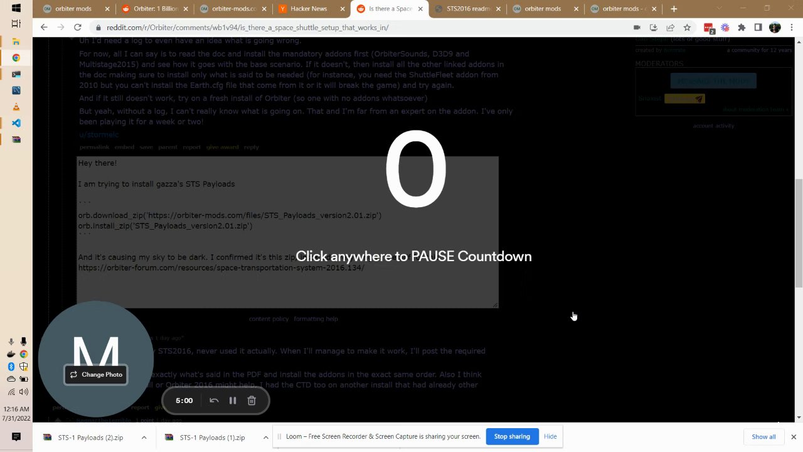
Task: Click the address bar URL
Action: [247, 28]
